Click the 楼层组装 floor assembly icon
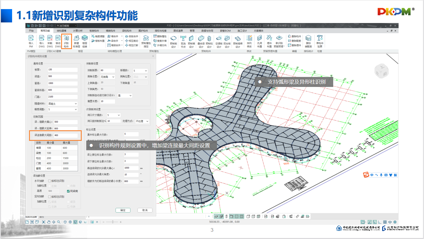This screenshot has height=239, width=424. [85, 40]
